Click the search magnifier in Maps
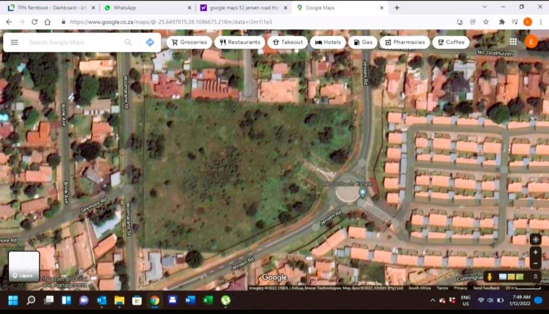 128,42
